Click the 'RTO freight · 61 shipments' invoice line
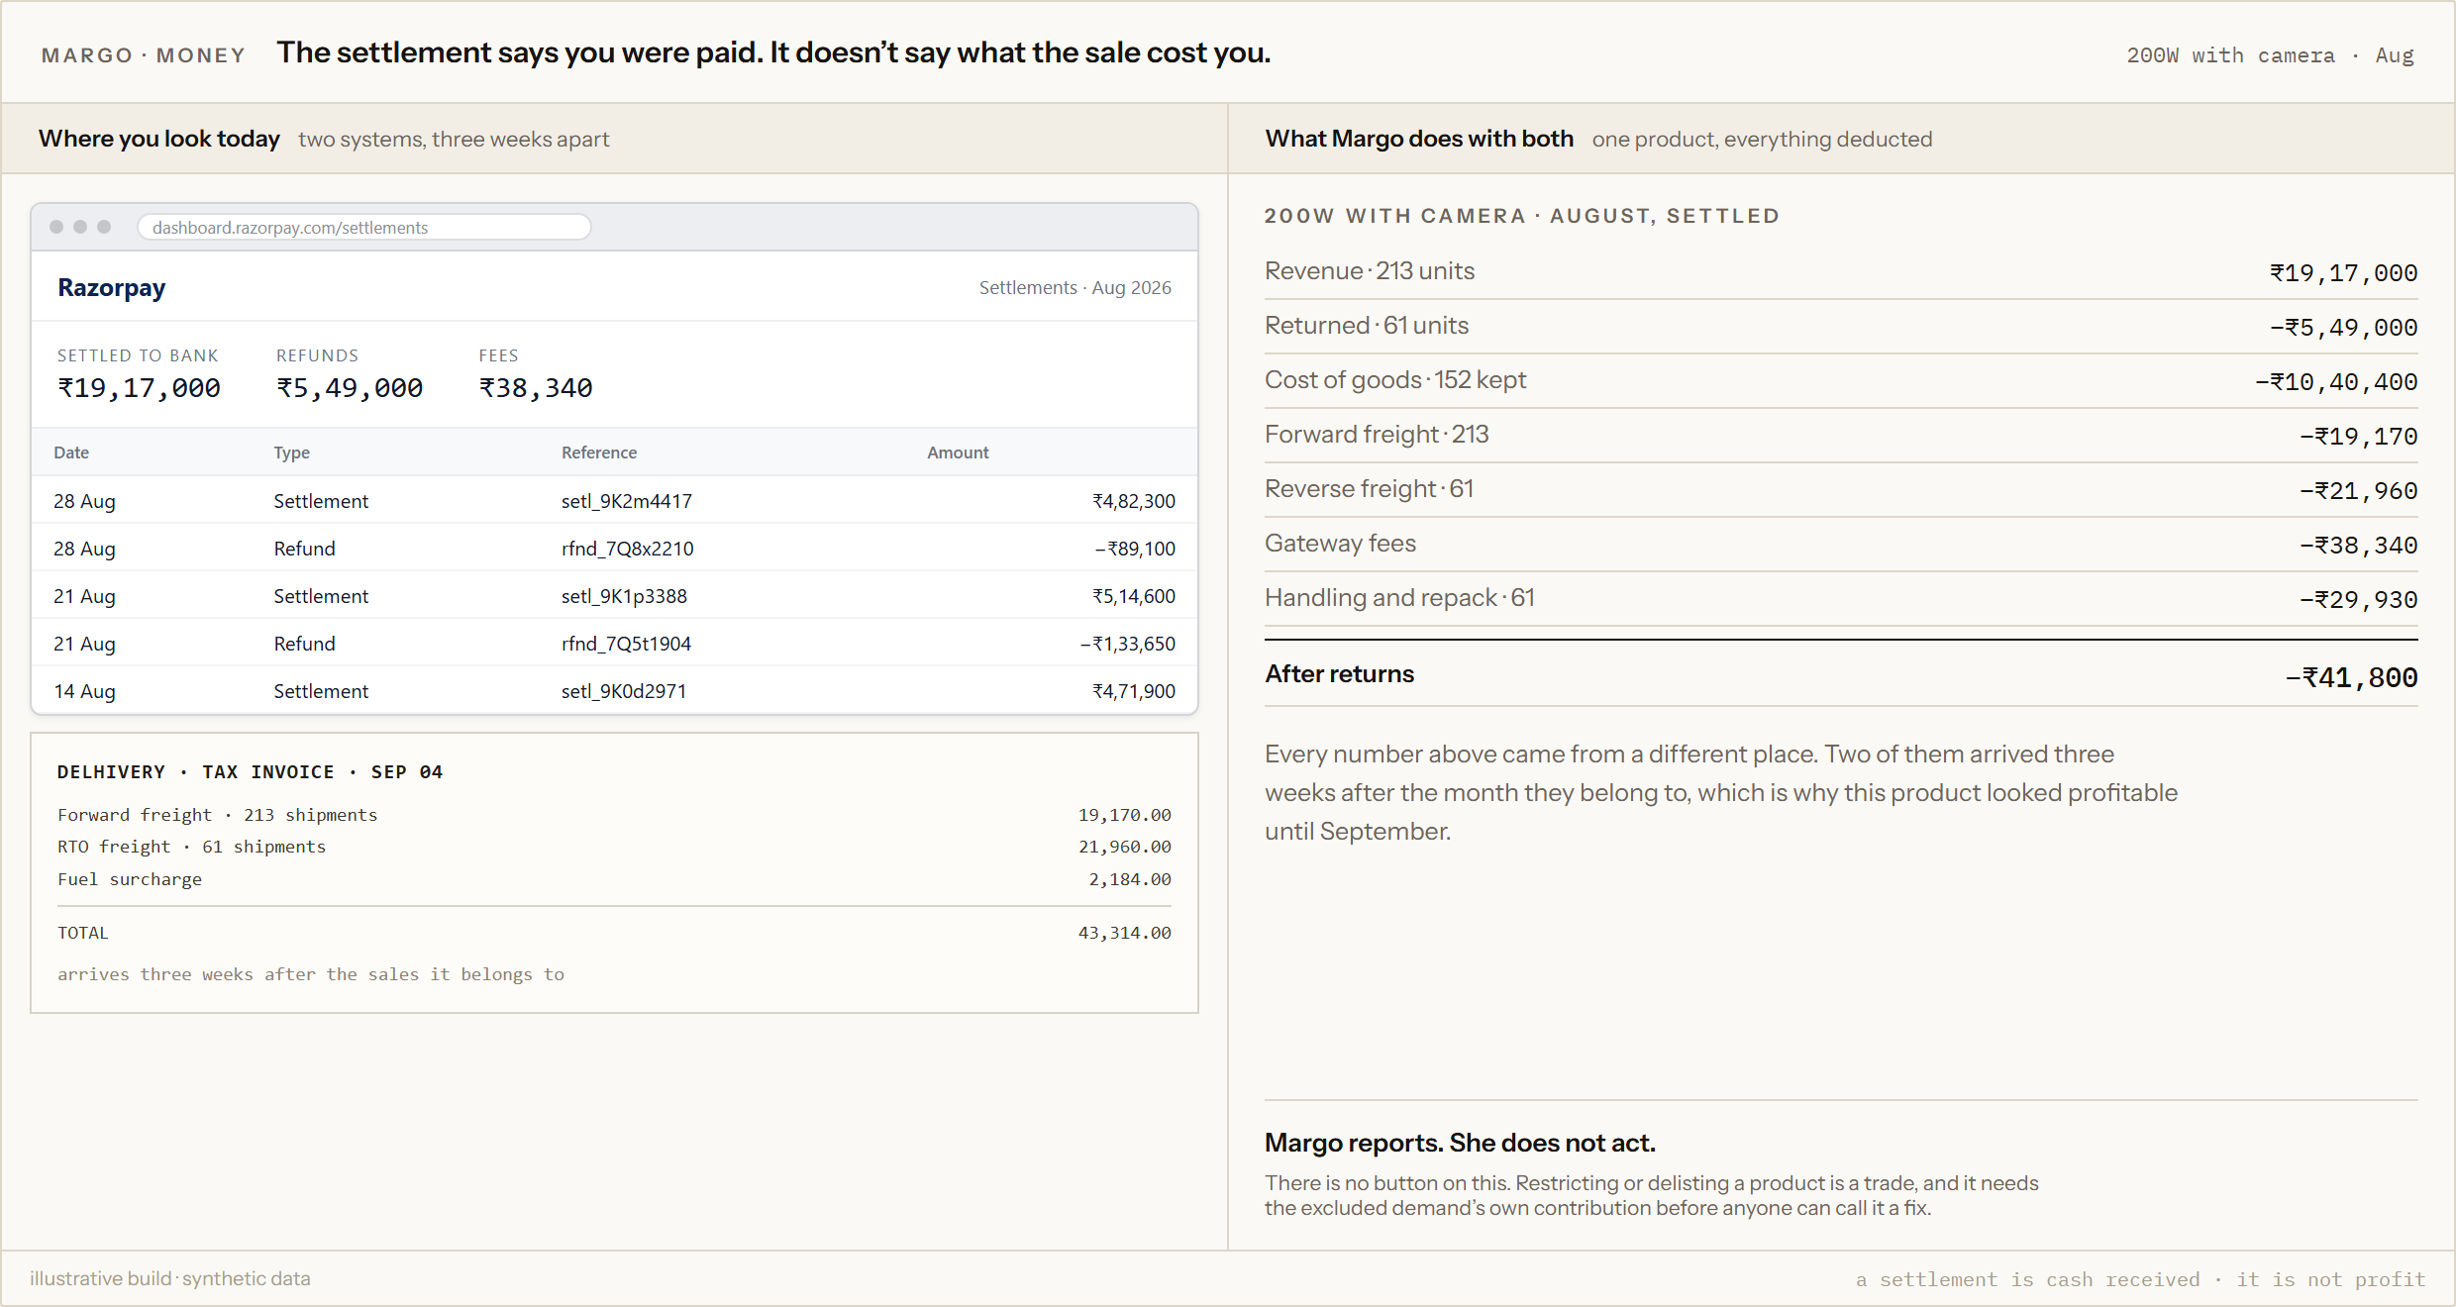Screen dimensions: 2456x1307 click(614, 847)
